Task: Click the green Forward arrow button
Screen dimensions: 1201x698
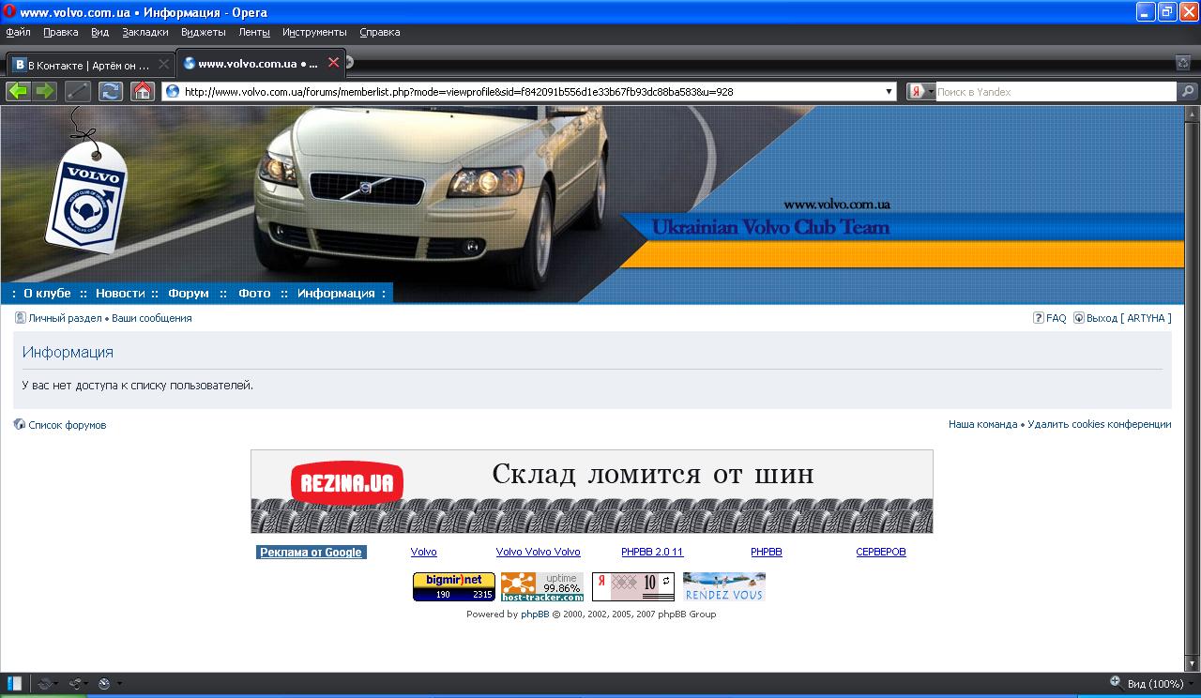Action: point(45,91)
